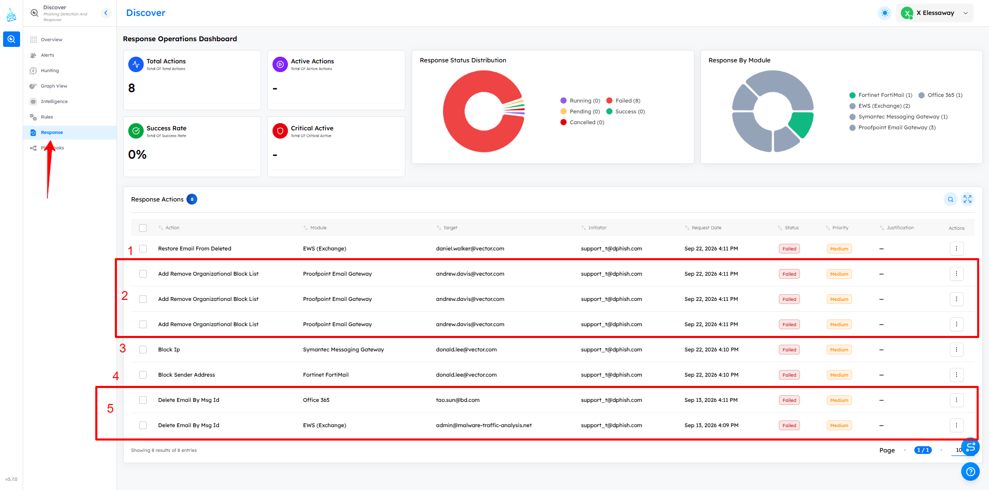Click the Success Rate checkmark icon

point(136,131)
